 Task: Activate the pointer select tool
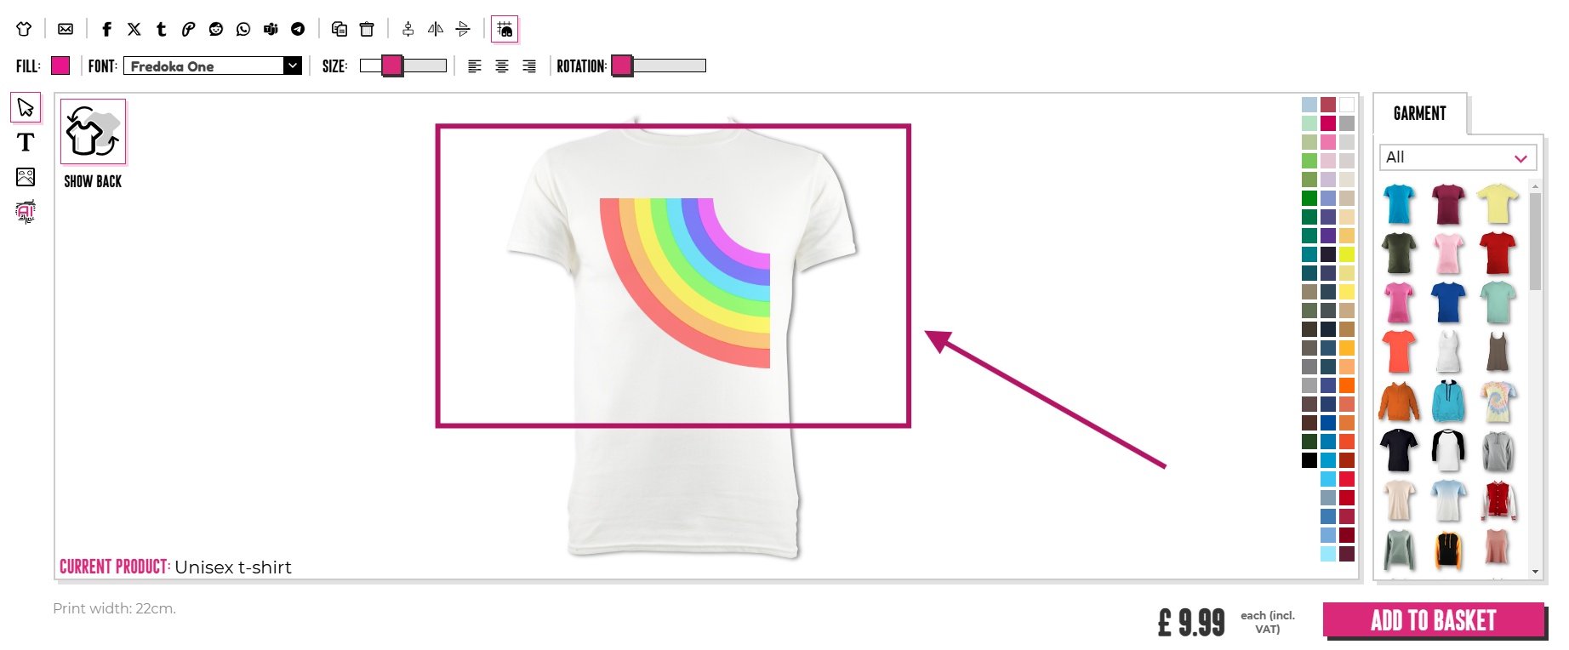tap(26, 107)
